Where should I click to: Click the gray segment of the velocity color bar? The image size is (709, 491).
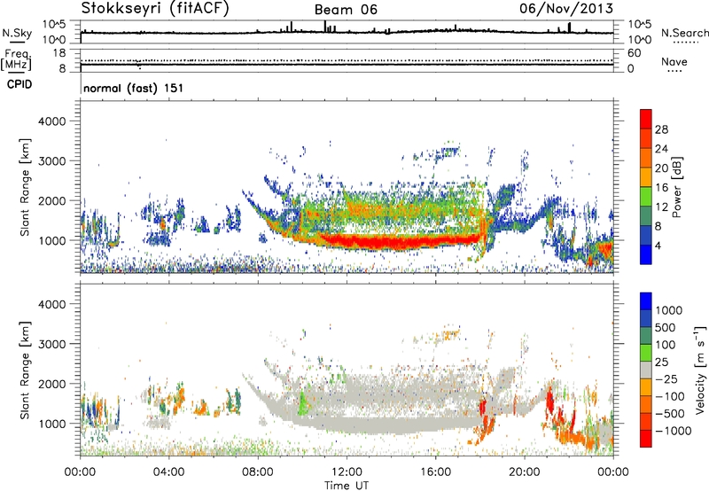coord(646,370)
